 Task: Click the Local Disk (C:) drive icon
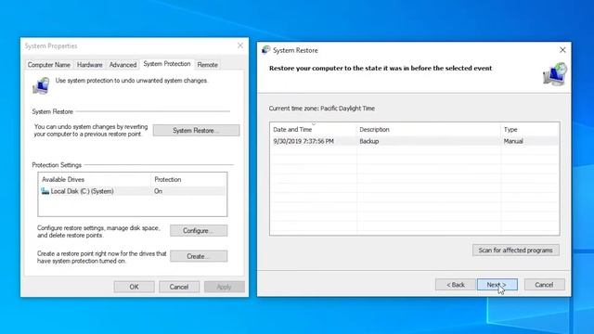coord(45,191)
